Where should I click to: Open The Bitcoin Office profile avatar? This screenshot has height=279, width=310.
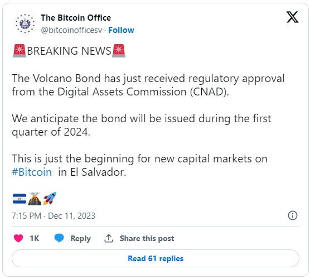pyautogui.click(x=25, y=23)
